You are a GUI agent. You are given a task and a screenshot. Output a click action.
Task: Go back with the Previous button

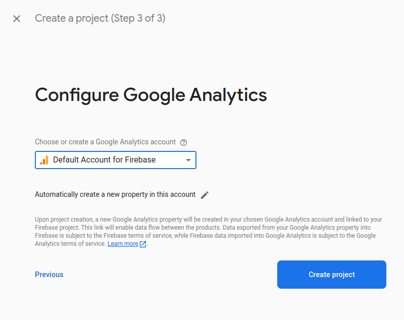tap(49, 275)
